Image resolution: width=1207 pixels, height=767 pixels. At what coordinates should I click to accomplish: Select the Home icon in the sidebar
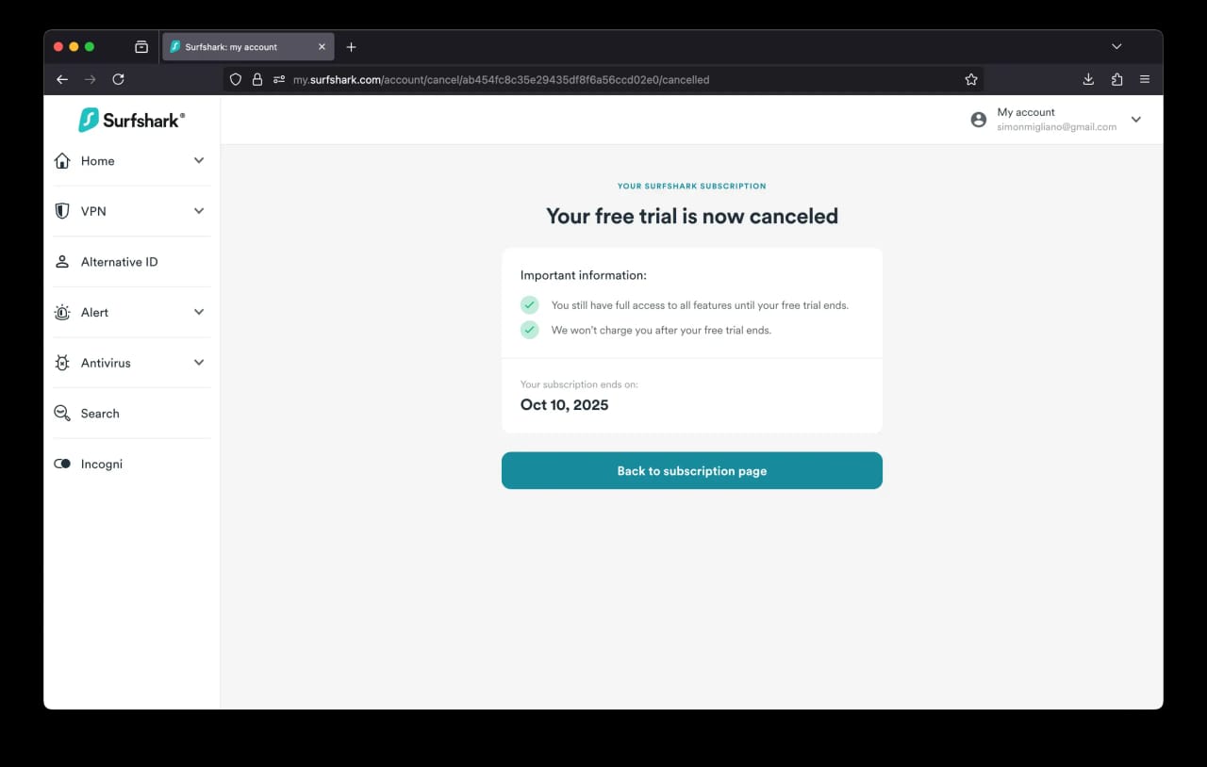pos(62,160)
